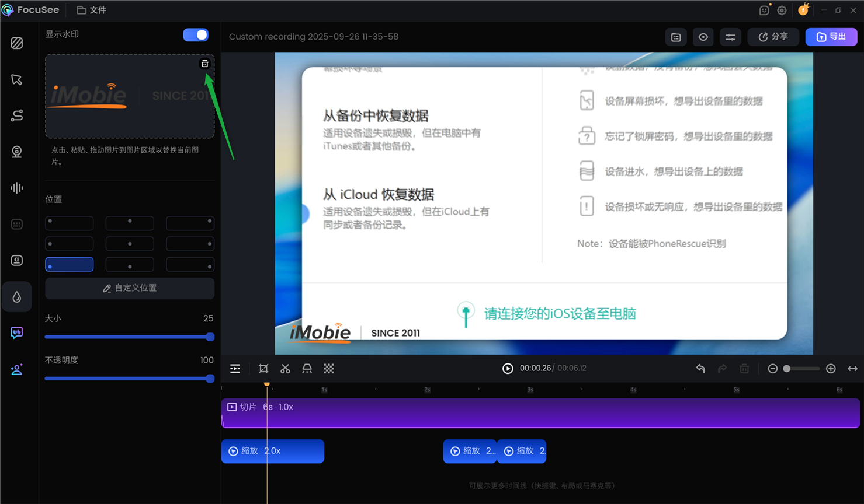Click the mosaic grid tool icon
The image size is (864, 504).
(x=329, y=369)
